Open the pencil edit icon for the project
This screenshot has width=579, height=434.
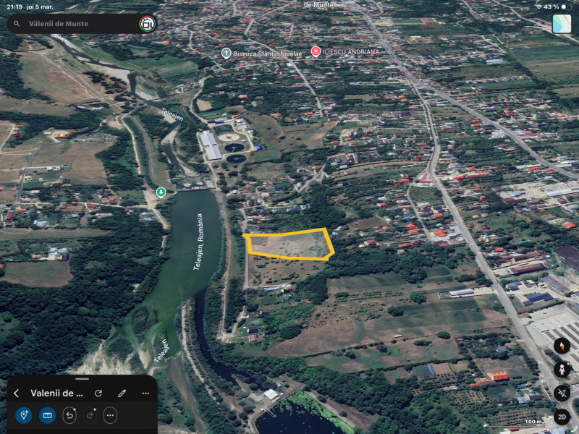(x=122, y=393)
